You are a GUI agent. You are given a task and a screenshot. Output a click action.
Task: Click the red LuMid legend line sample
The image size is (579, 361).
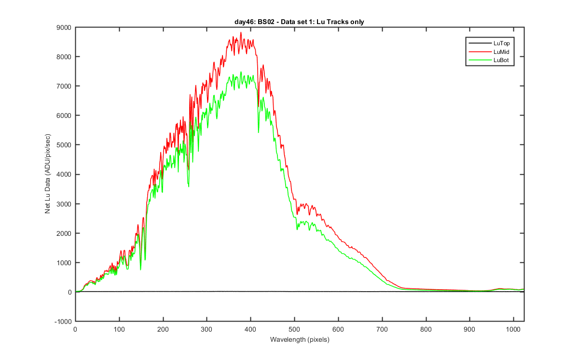click(480, 52)
